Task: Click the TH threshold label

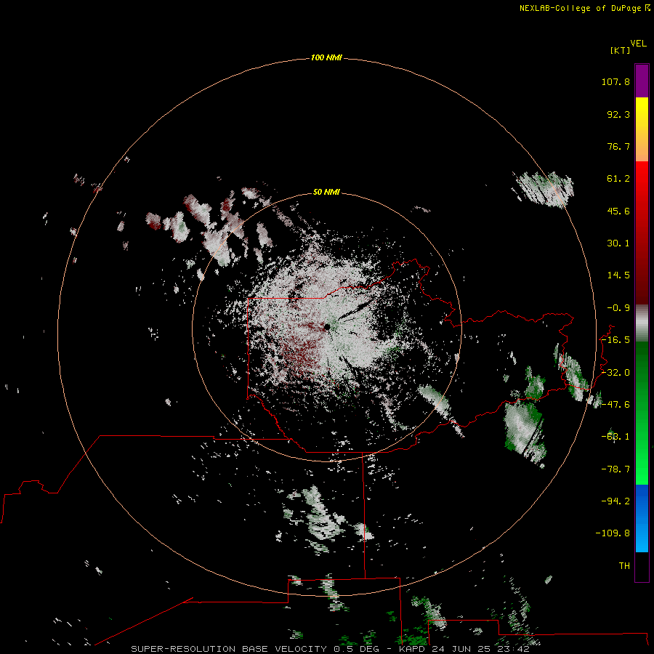Action: pyautogui.click(x=624, y=566)
